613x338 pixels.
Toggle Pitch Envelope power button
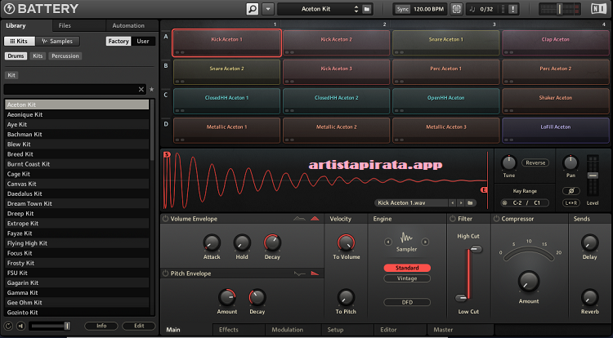[x=165, y=274]
